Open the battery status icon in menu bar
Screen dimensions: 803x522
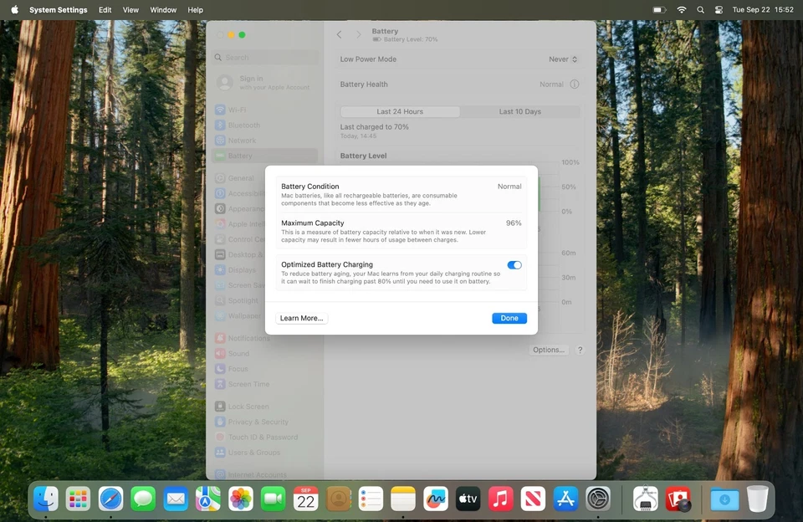pos(660,10)
